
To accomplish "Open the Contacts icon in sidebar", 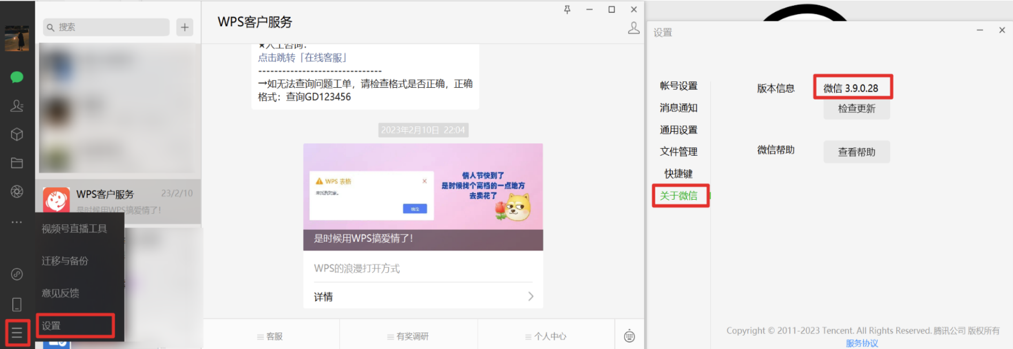I will tap(17, 105).
